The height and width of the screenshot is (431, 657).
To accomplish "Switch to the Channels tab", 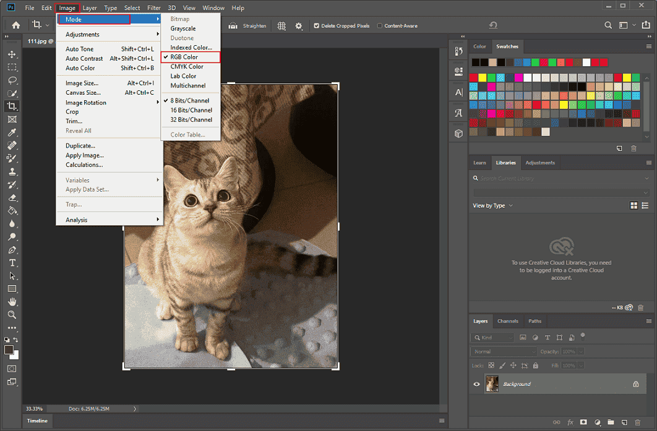I will click(x=507, y=321).
